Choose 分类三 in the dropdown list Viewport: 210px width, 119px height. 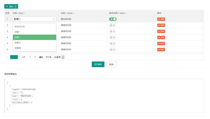[34, 43]
